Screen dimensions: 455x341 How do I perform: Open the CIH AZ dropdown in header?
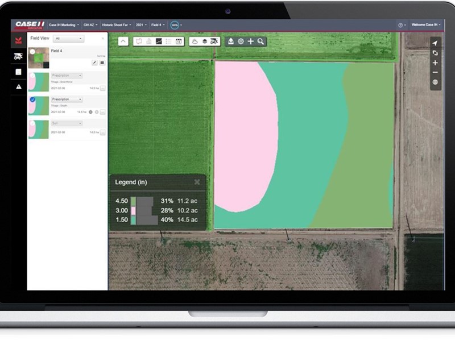pos(90,25)
